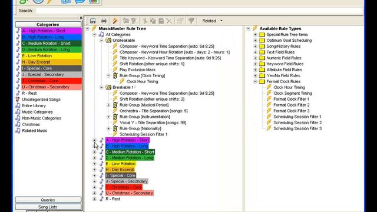Click the Categories panel header button
Image resolution: width=377 pixels, height=212 pixels.
click(x=48, y=24)
